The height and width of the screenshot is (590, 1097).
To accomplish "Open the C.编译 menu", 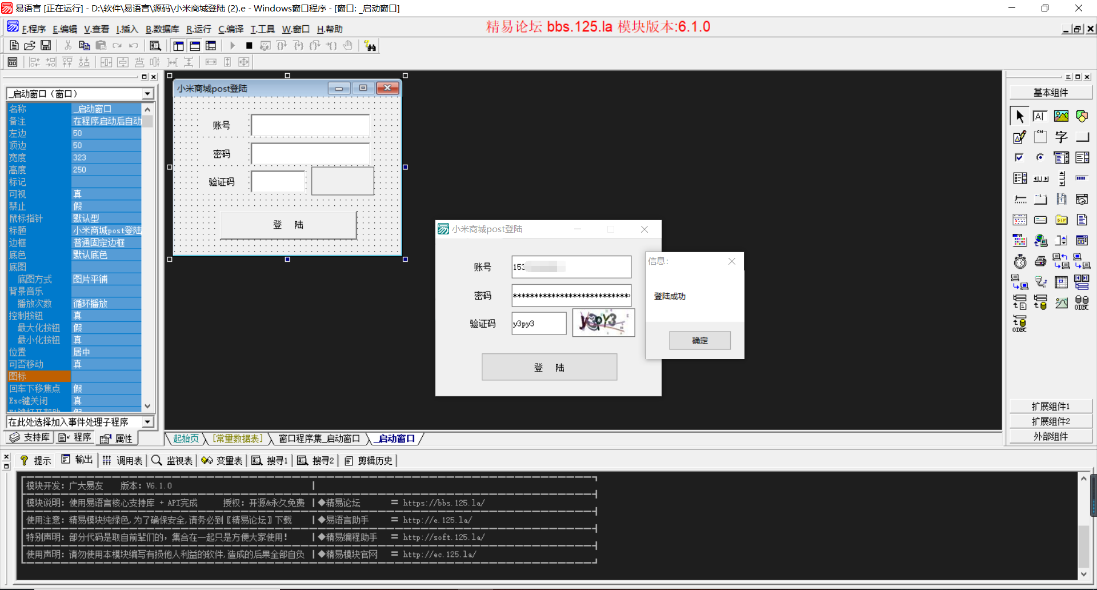I will (231, 29).
